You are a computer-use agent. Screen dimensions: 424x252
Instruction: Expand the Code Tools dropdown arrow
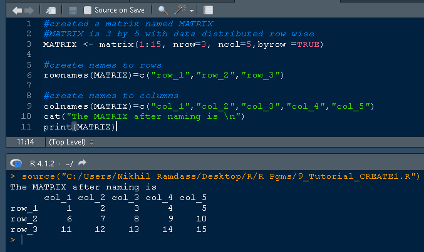[192, 11]
